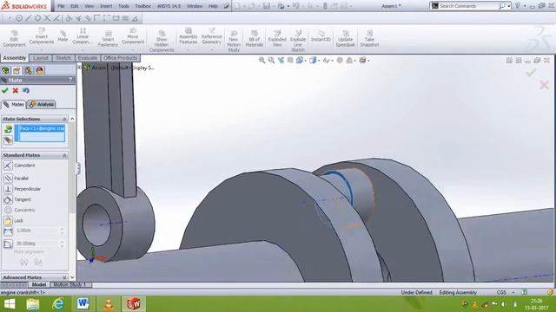
Task: Open Office Products tab
Action: coord(121,58)
